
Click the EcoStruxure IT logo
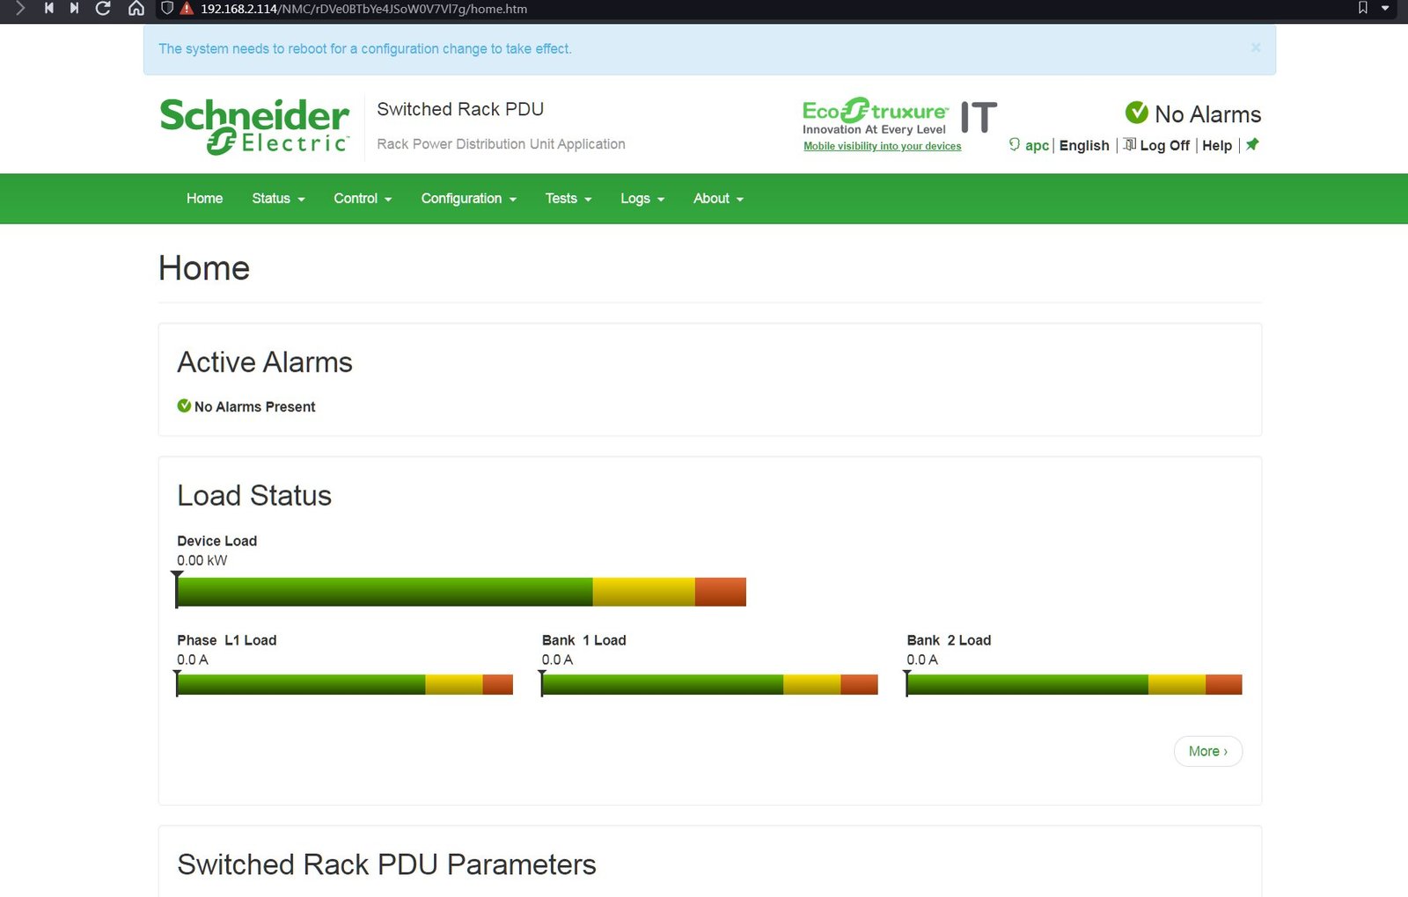899,117
